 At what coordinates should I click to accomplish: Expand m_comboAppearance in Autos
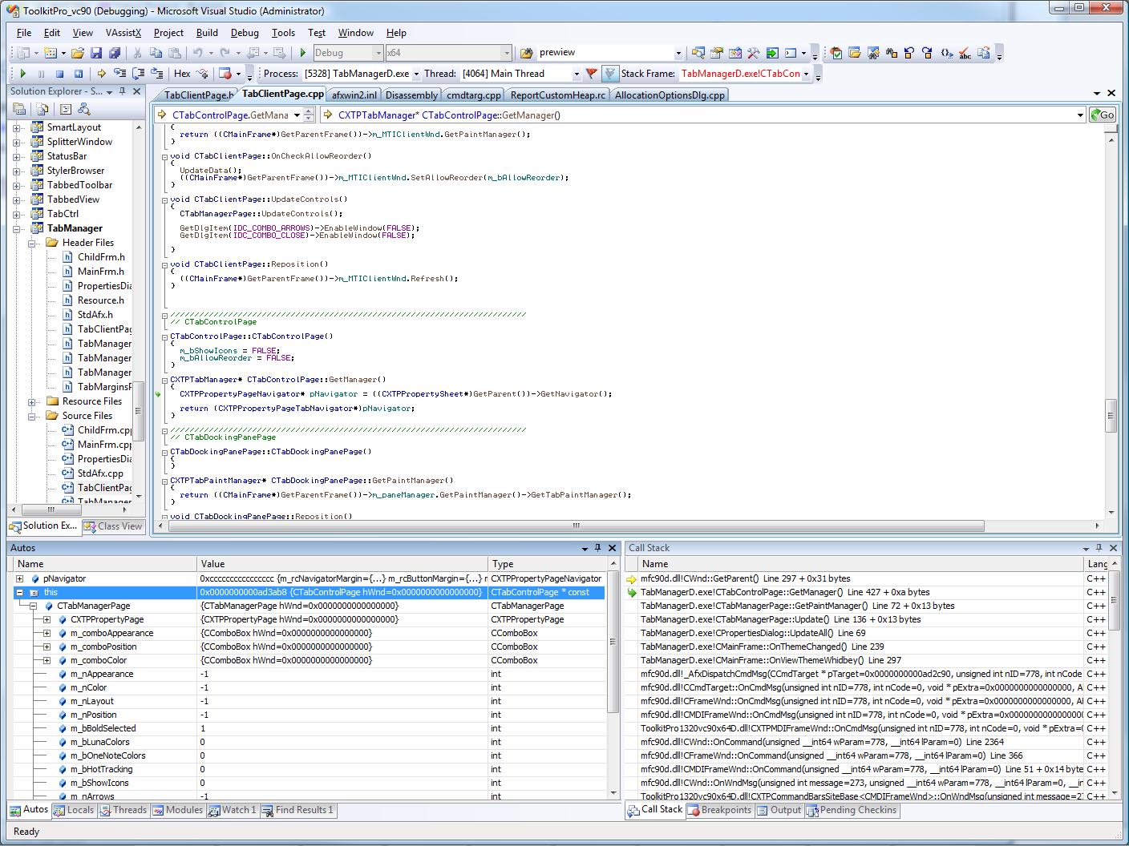pos(47,633)
